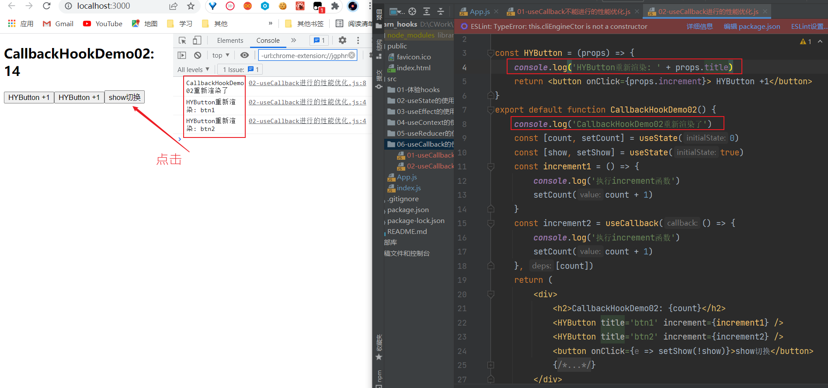Open the 应用 apps shortcut
Viewport: 828px width, 388px height.
coord(21,24)
